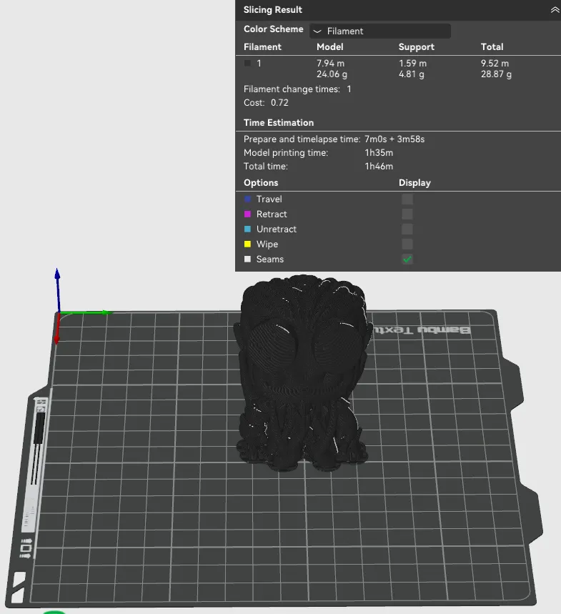
Task: Click the total length value '9.52 m'
Action: tap(495, 63)
